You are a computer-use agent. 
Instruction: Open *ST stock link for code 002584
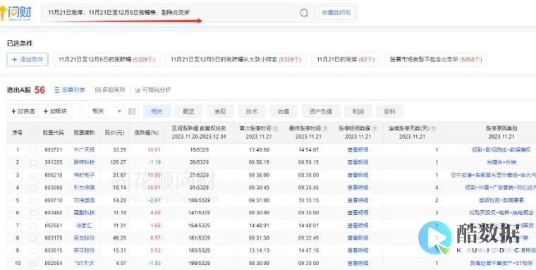(84, 263)
